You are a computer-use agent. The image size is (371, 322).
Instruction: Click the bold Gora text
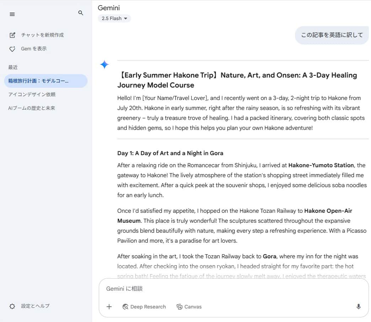[269, 257]
